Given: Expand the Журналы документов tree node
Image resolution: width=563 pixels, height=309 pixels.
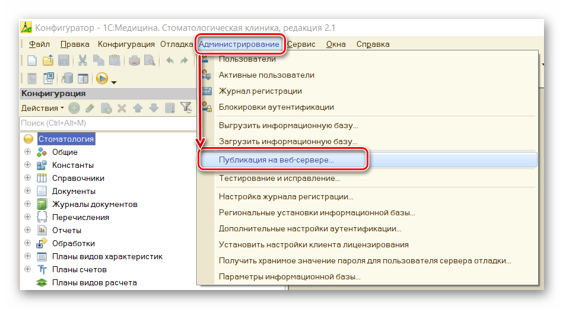Looking at the screenshot, I should coord(28,204).
